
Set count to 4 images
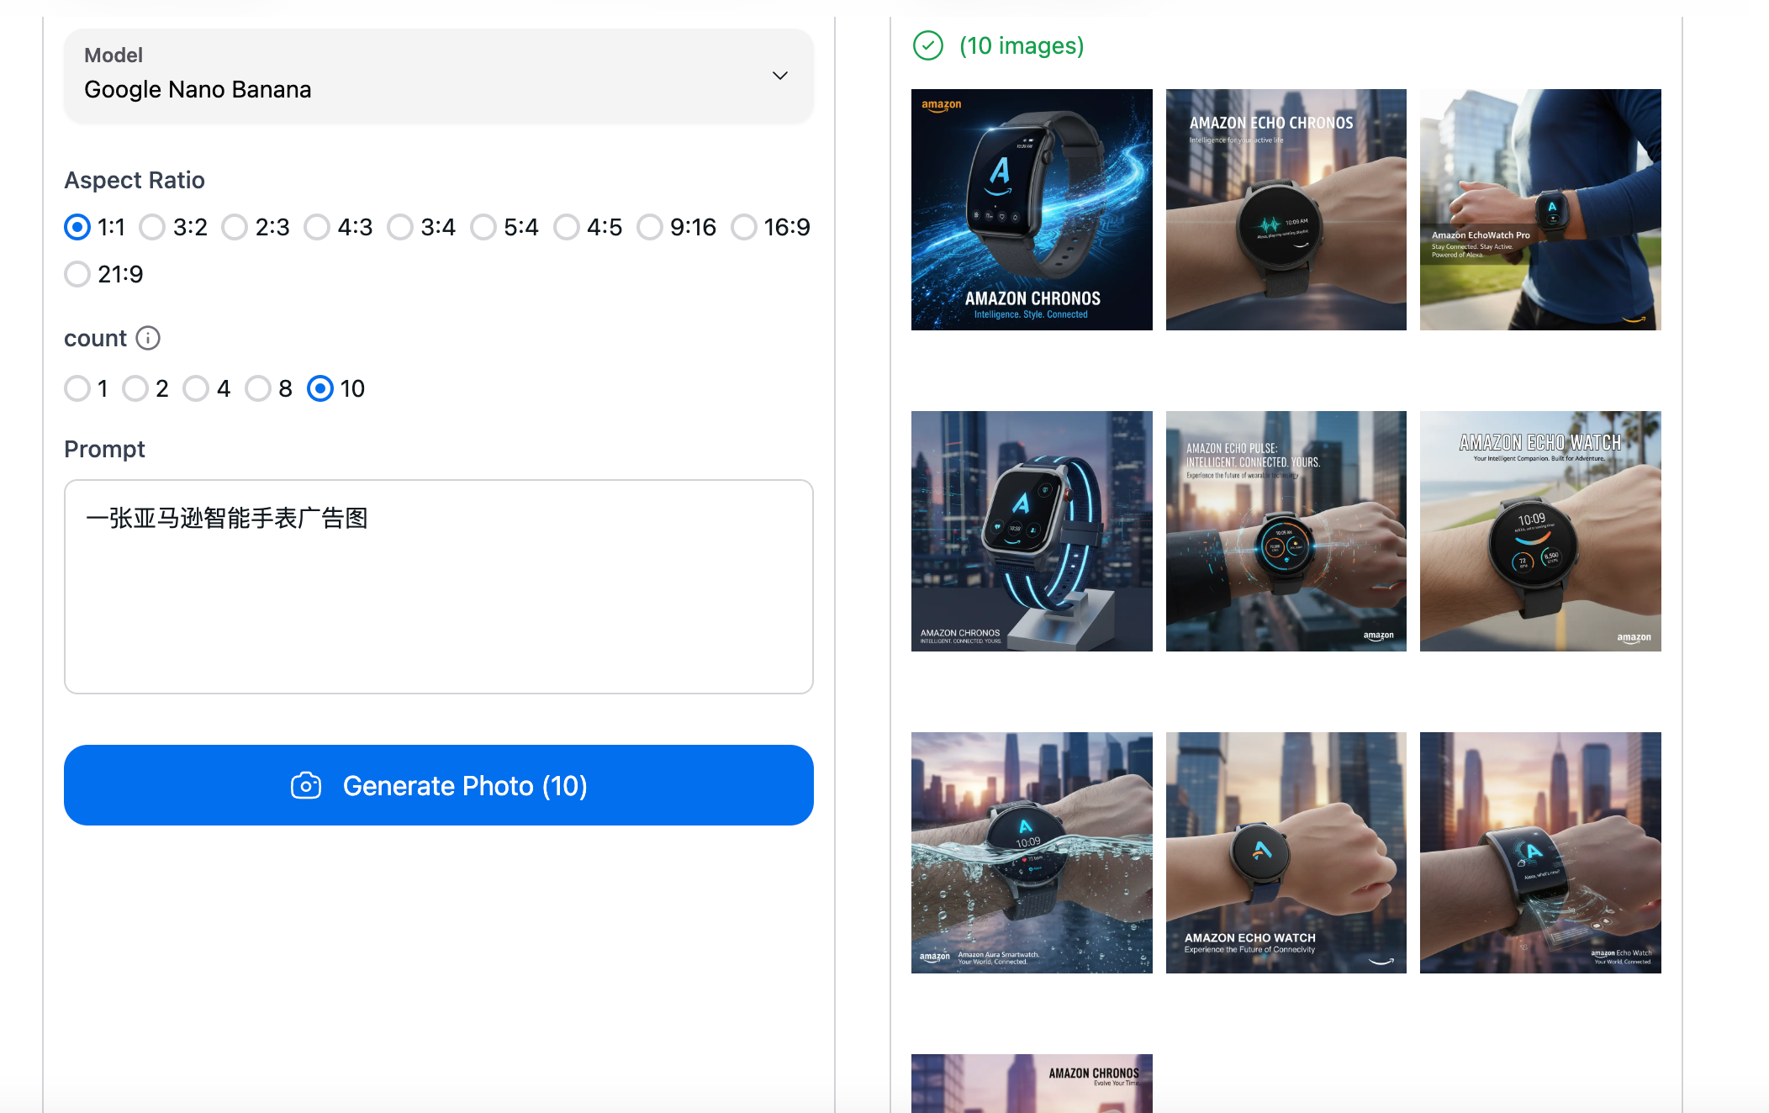pyautogui.click(x=196, y=388)
